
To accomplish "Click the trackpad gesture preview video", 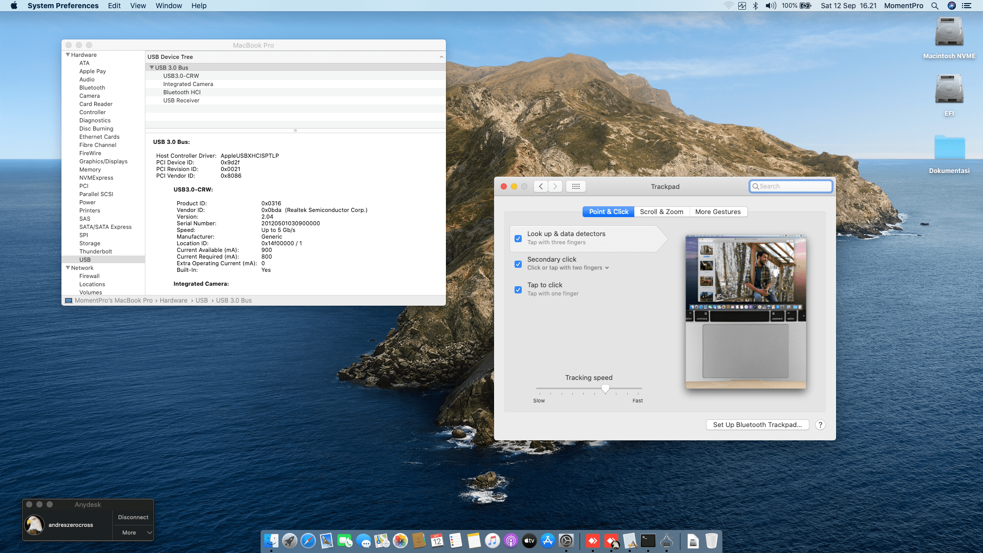I will pyautogui.click(x=745, y=311).
